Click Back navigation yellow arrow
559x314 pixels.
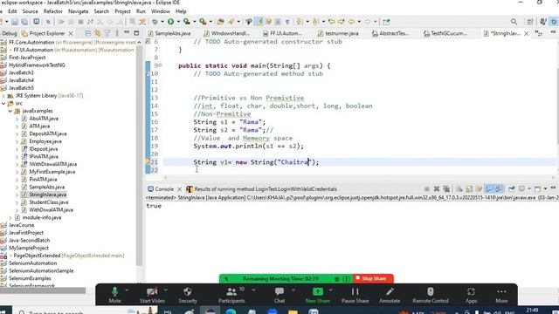[x=351, y=22]
